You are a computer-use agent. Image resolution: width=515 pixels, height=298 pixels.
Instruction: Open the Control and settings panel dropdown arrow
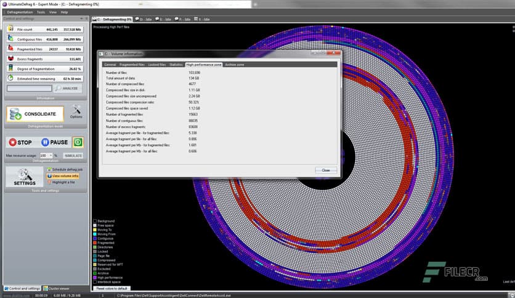point(81,18)
